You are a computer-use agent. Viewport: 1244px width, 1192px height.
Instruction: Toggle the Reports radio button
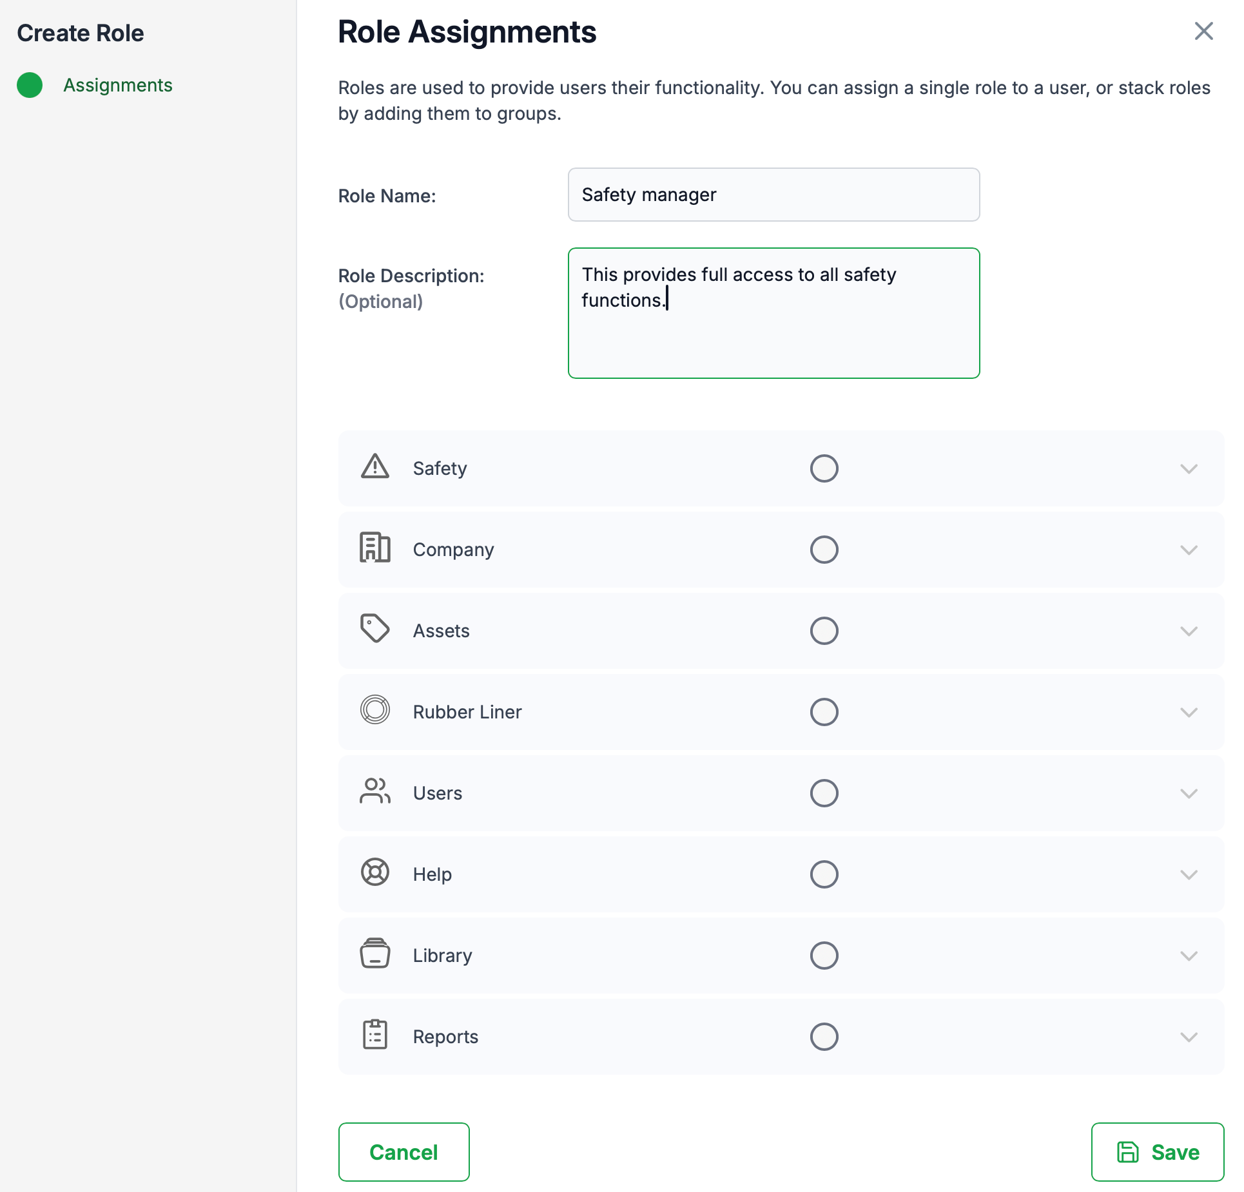click(x=824, y=1037)
